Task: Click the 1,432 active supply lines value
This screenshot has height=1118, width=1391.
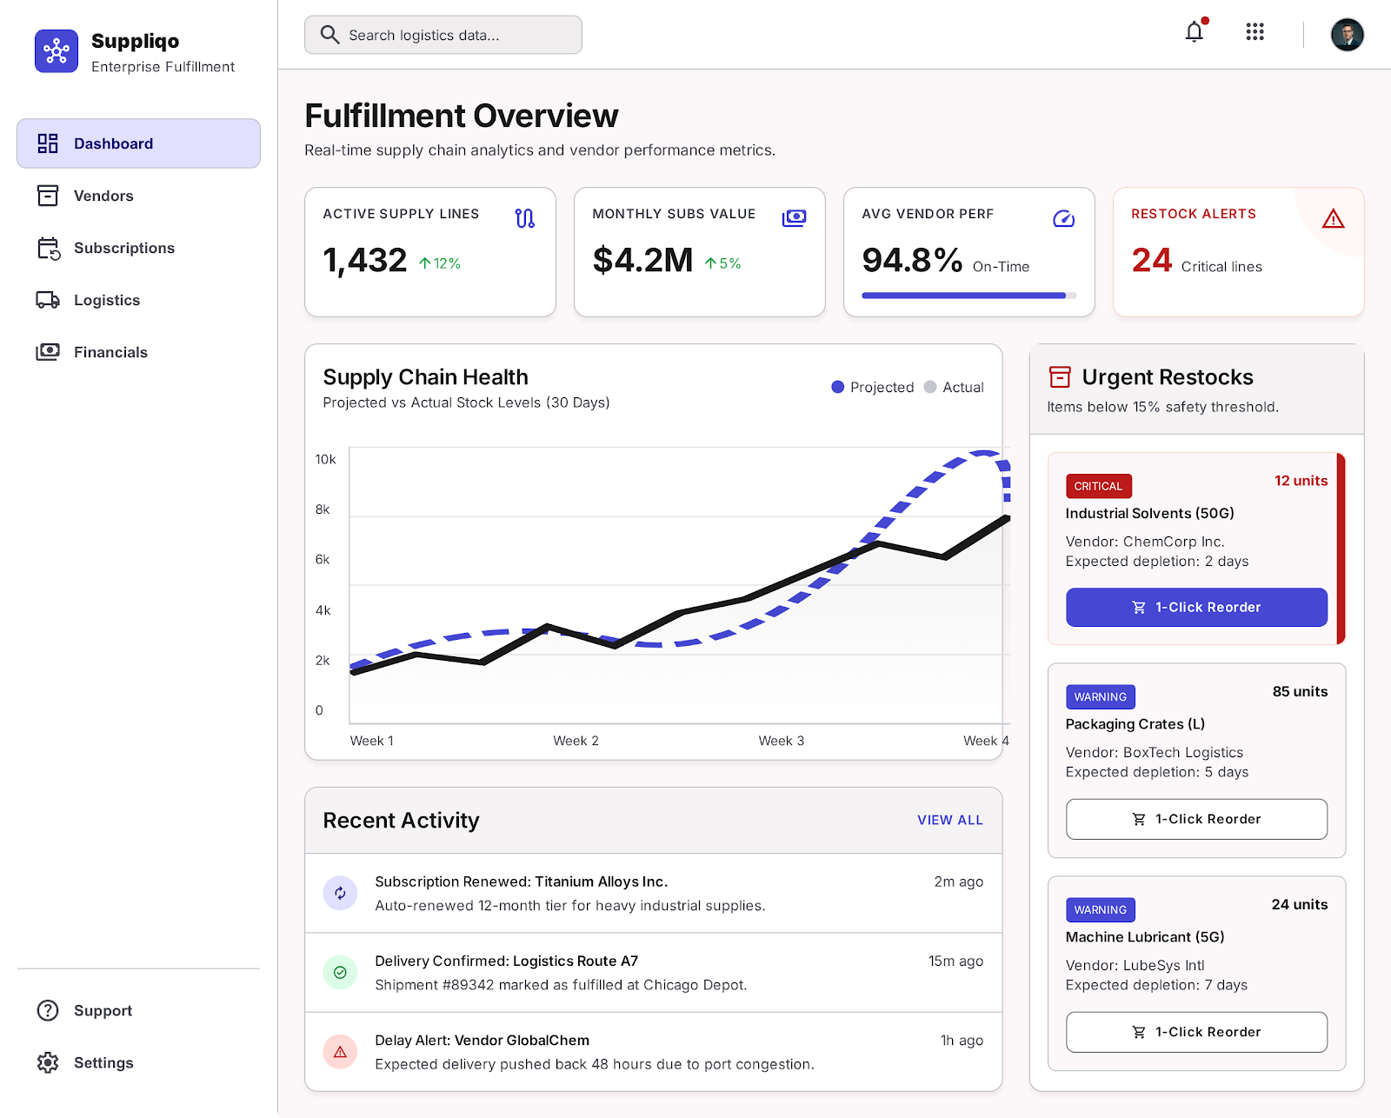Action: [x=365, y=260]
